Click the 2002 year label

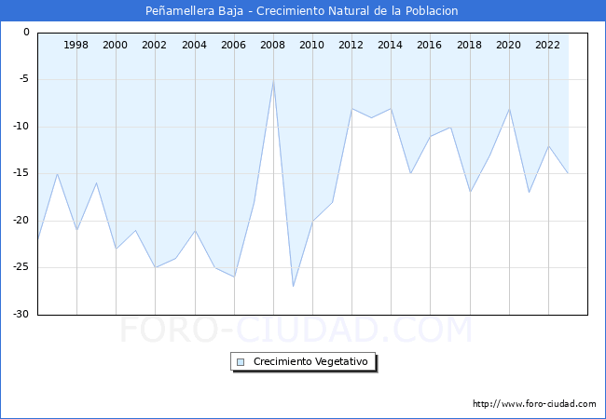point(154,45)
